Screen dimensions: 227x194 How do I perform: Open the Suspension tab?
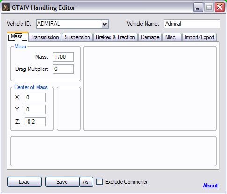tap(77, 37)
